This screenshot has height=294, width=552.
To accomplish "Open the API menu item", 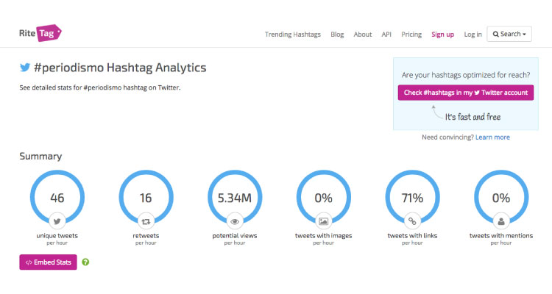I will pos(386,35).
